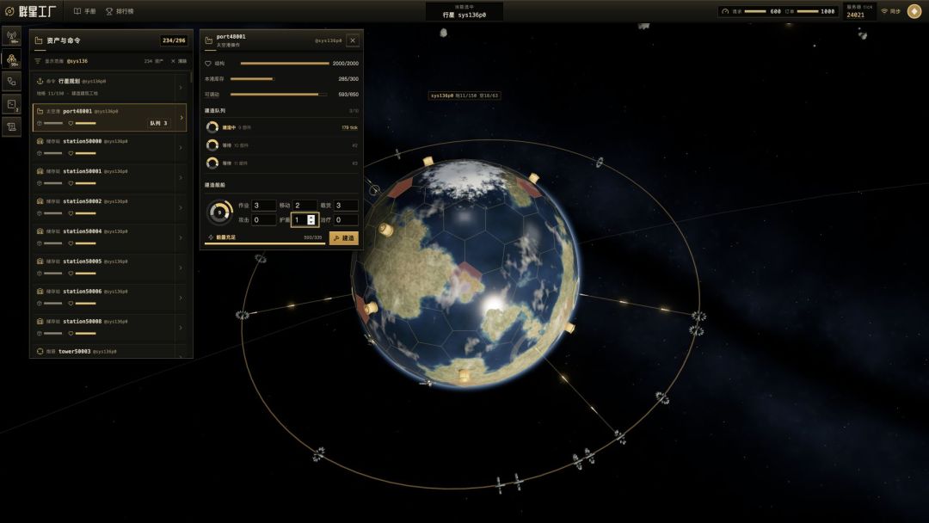Click the anchor icon on 行星规划 command

[40, 81]
